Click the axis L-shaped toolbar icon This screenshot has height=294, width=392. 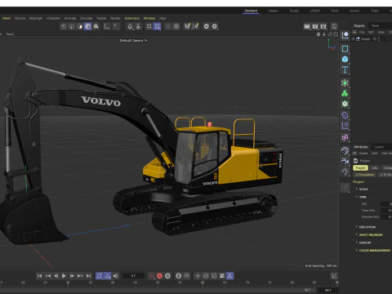(x=107, y=26)
